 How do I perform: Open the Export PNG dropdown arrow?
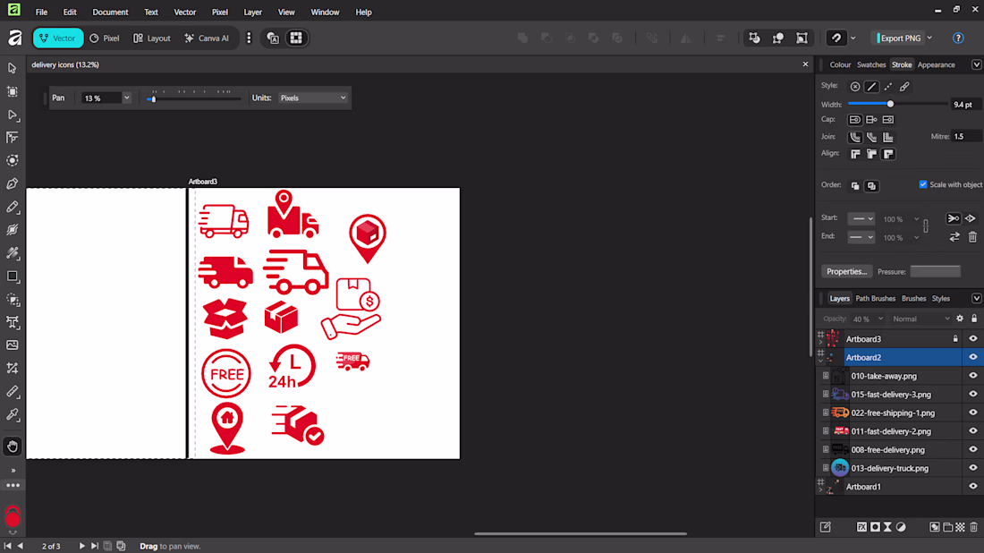click(929, 38)
